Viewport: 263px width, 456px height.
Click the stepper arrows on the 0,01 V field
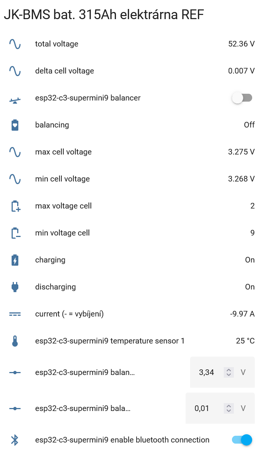(x=229, y=408)
